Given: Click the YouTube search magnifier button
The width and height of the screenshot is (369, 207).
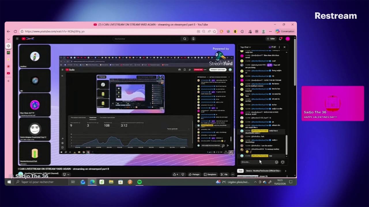Looking at the screenshot, I should (x=184, y=39).
